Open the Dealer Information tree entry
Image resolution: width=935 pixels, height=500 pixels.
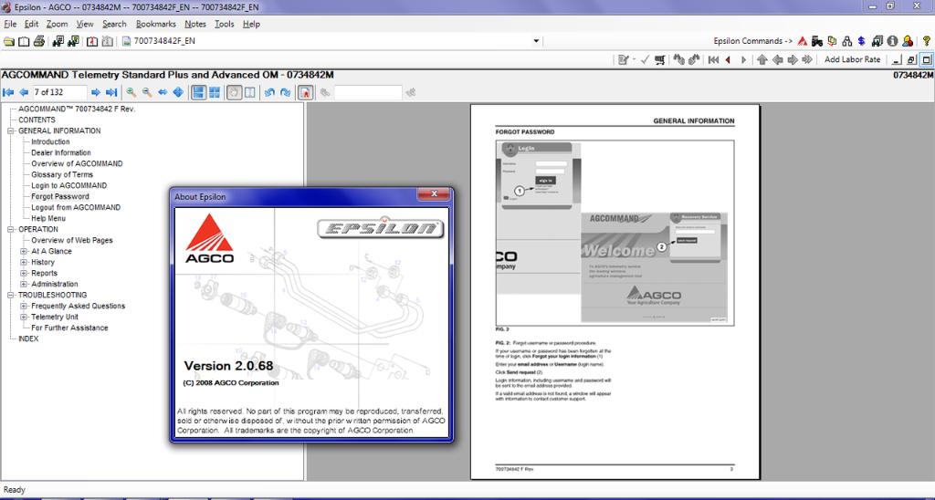[61, 153]
